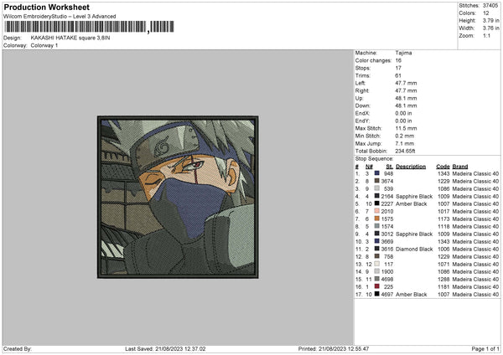The image size is (503, 355).
Task: Click the Colorway 1 value
Action: [x=44, y=45]
